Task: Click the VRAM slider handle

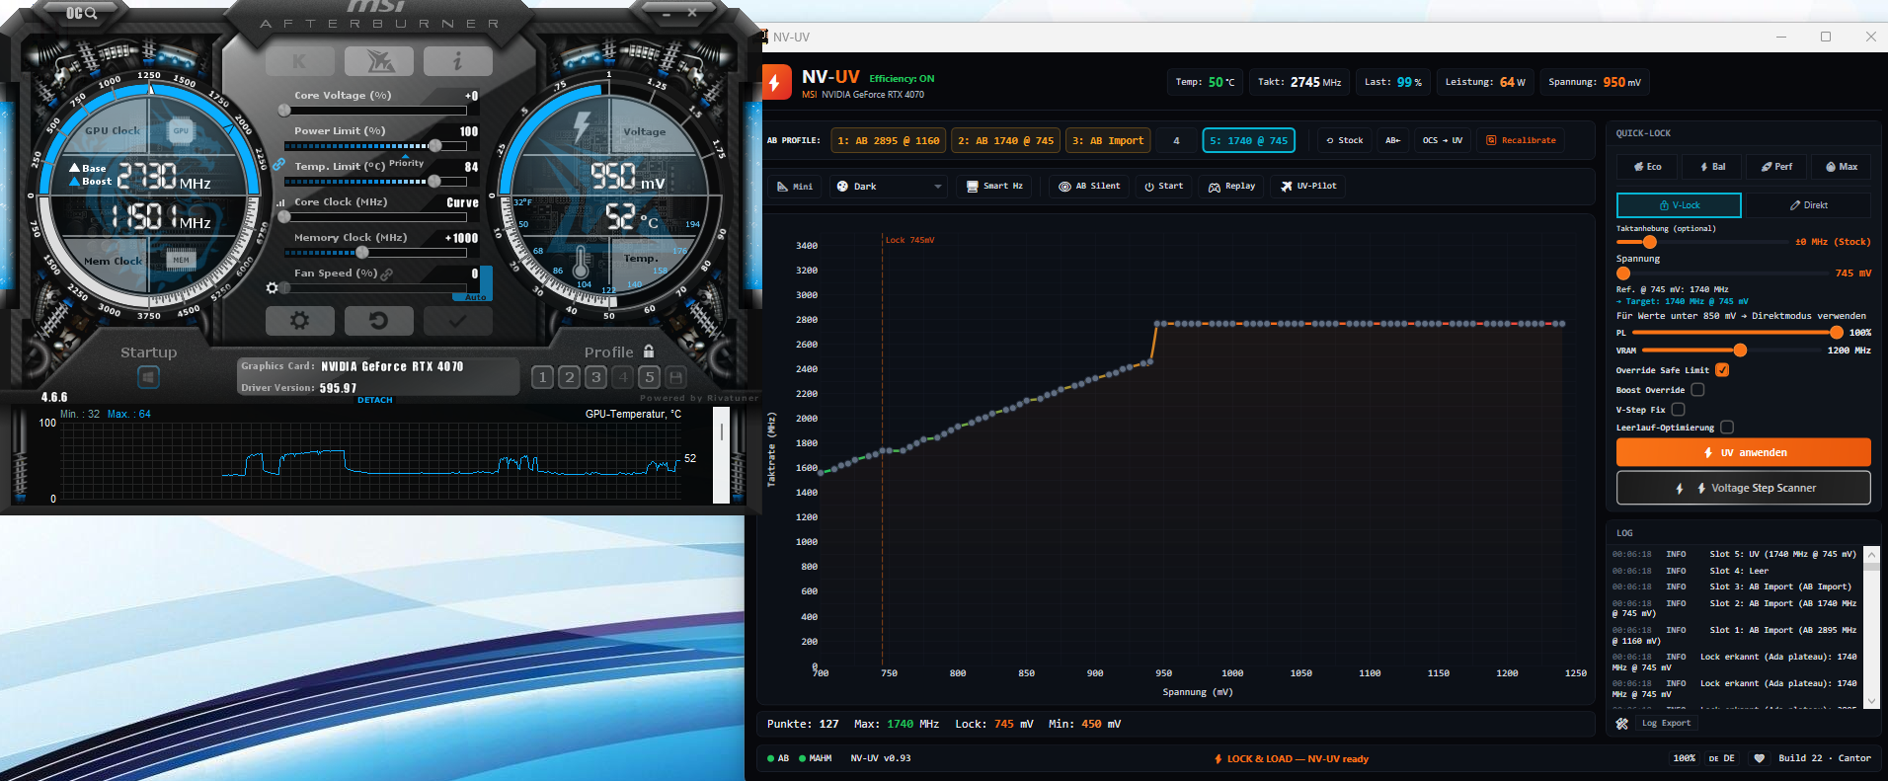Action: pos(1740,351)
